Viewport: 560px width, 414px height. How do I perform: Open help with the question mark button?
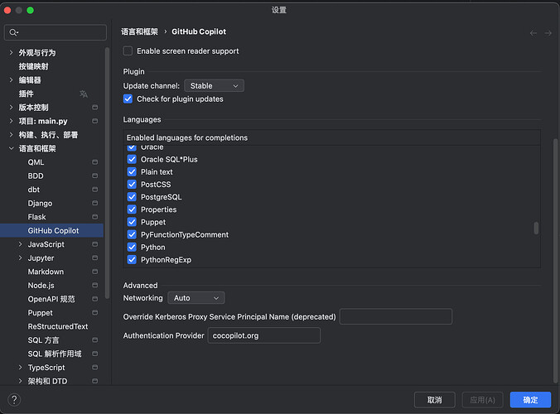14,400
